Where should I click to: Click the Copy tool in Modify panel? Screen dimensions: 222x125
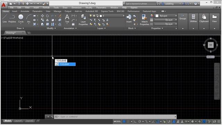tap(42, 20)
